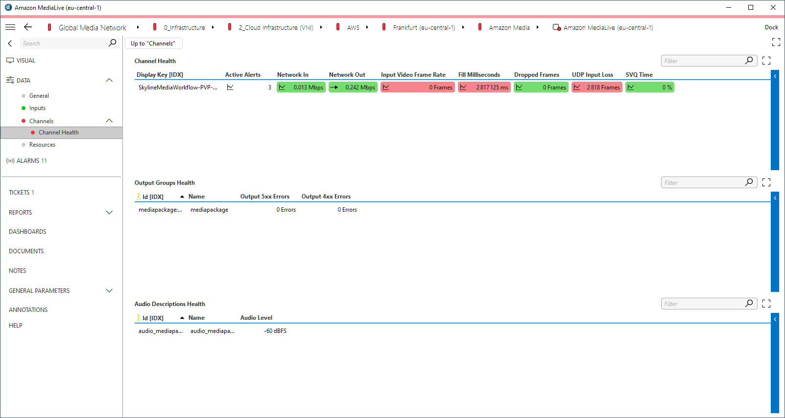Open the DOCUMENTS section
Screen dimensions: 785x418
point(26,251)
